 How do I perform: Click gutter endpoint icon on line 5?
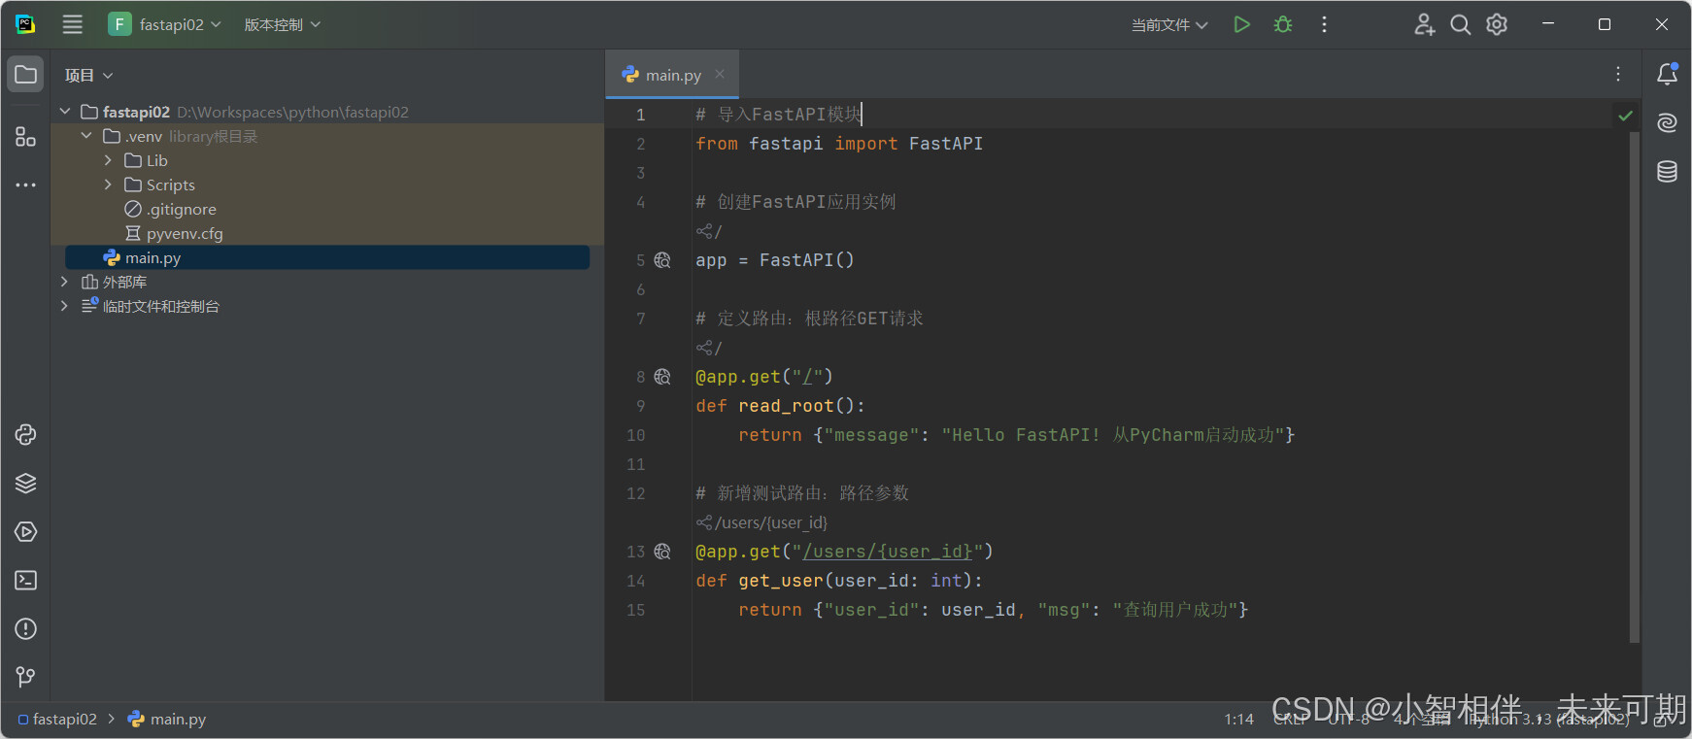coord(662,260)
